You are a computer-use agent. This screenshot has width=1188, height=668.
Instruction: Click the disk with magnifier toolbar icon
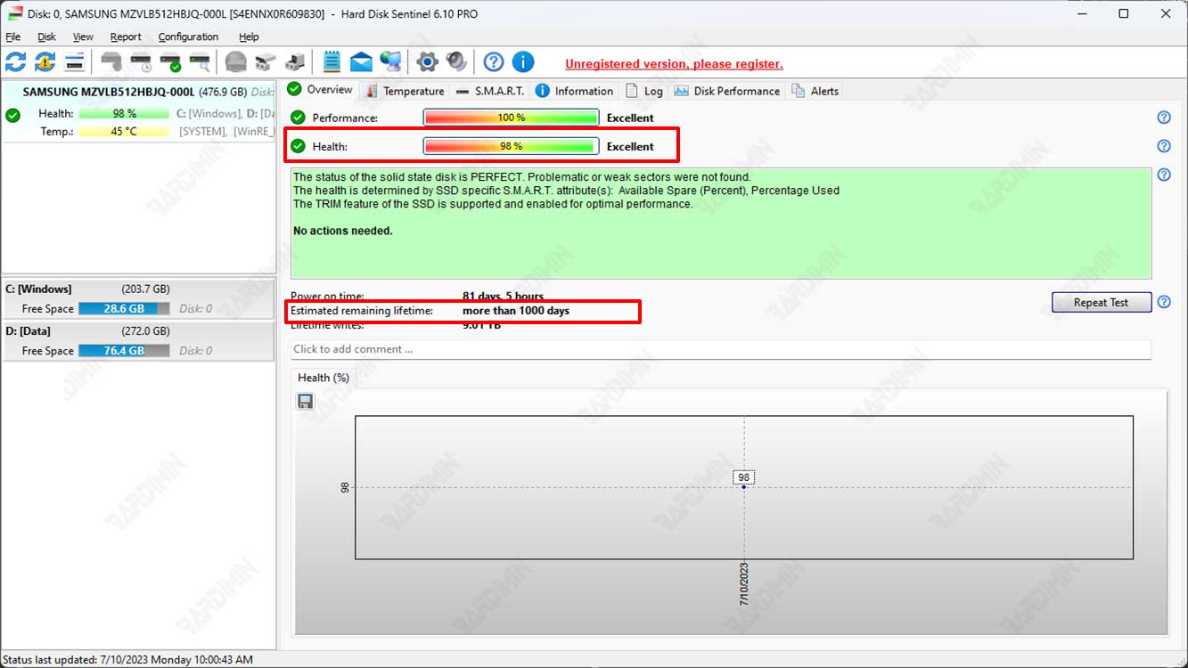tap(200, 61)
